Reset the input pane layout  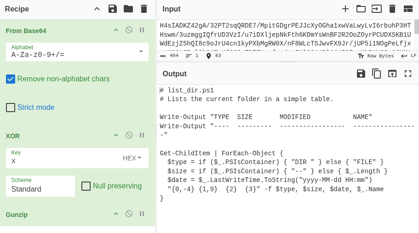pyautogui.click(x=408, y=9)
